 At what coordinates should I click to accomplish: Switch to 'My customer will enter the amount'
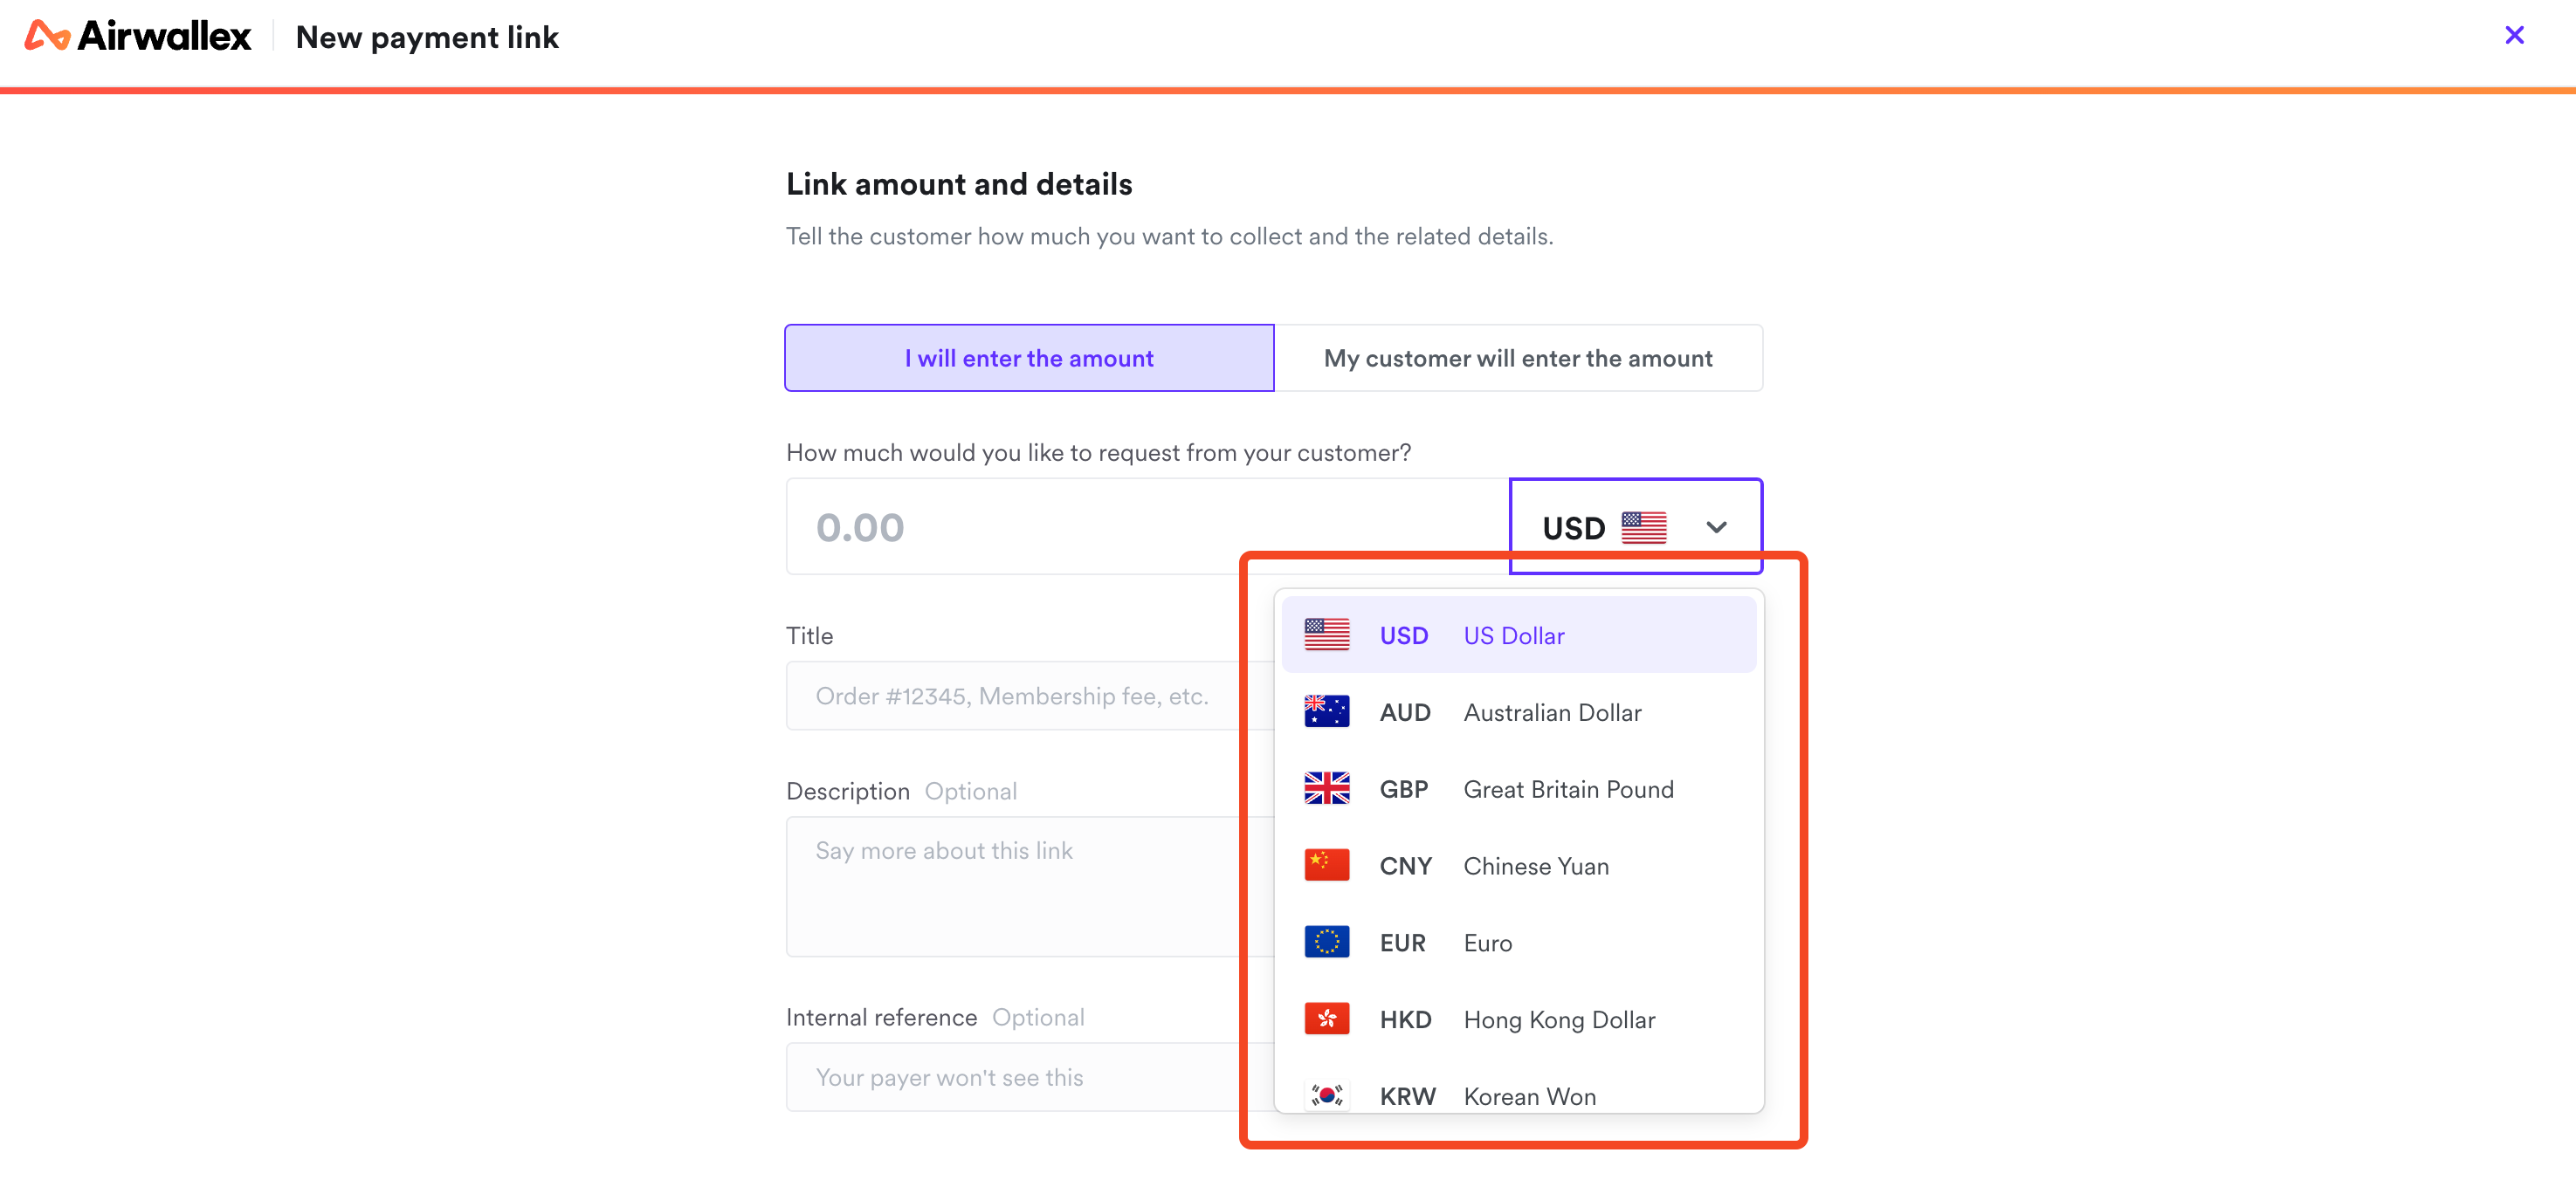1518,358
